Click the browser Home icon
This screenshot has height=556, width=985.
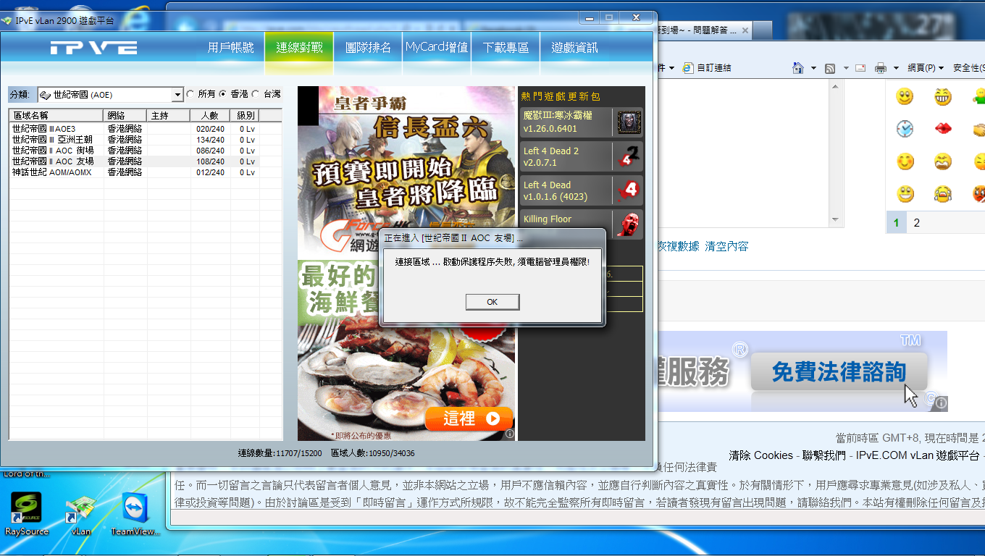click(x=798, y=68)
